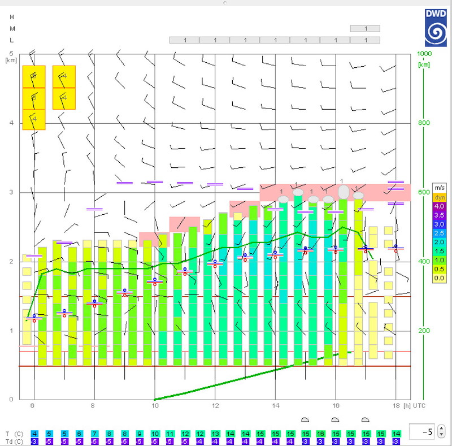This screenshot has width=452, height=446.
Task: Click the temperature cell showing 11
Action: click(x=170, y=434)
